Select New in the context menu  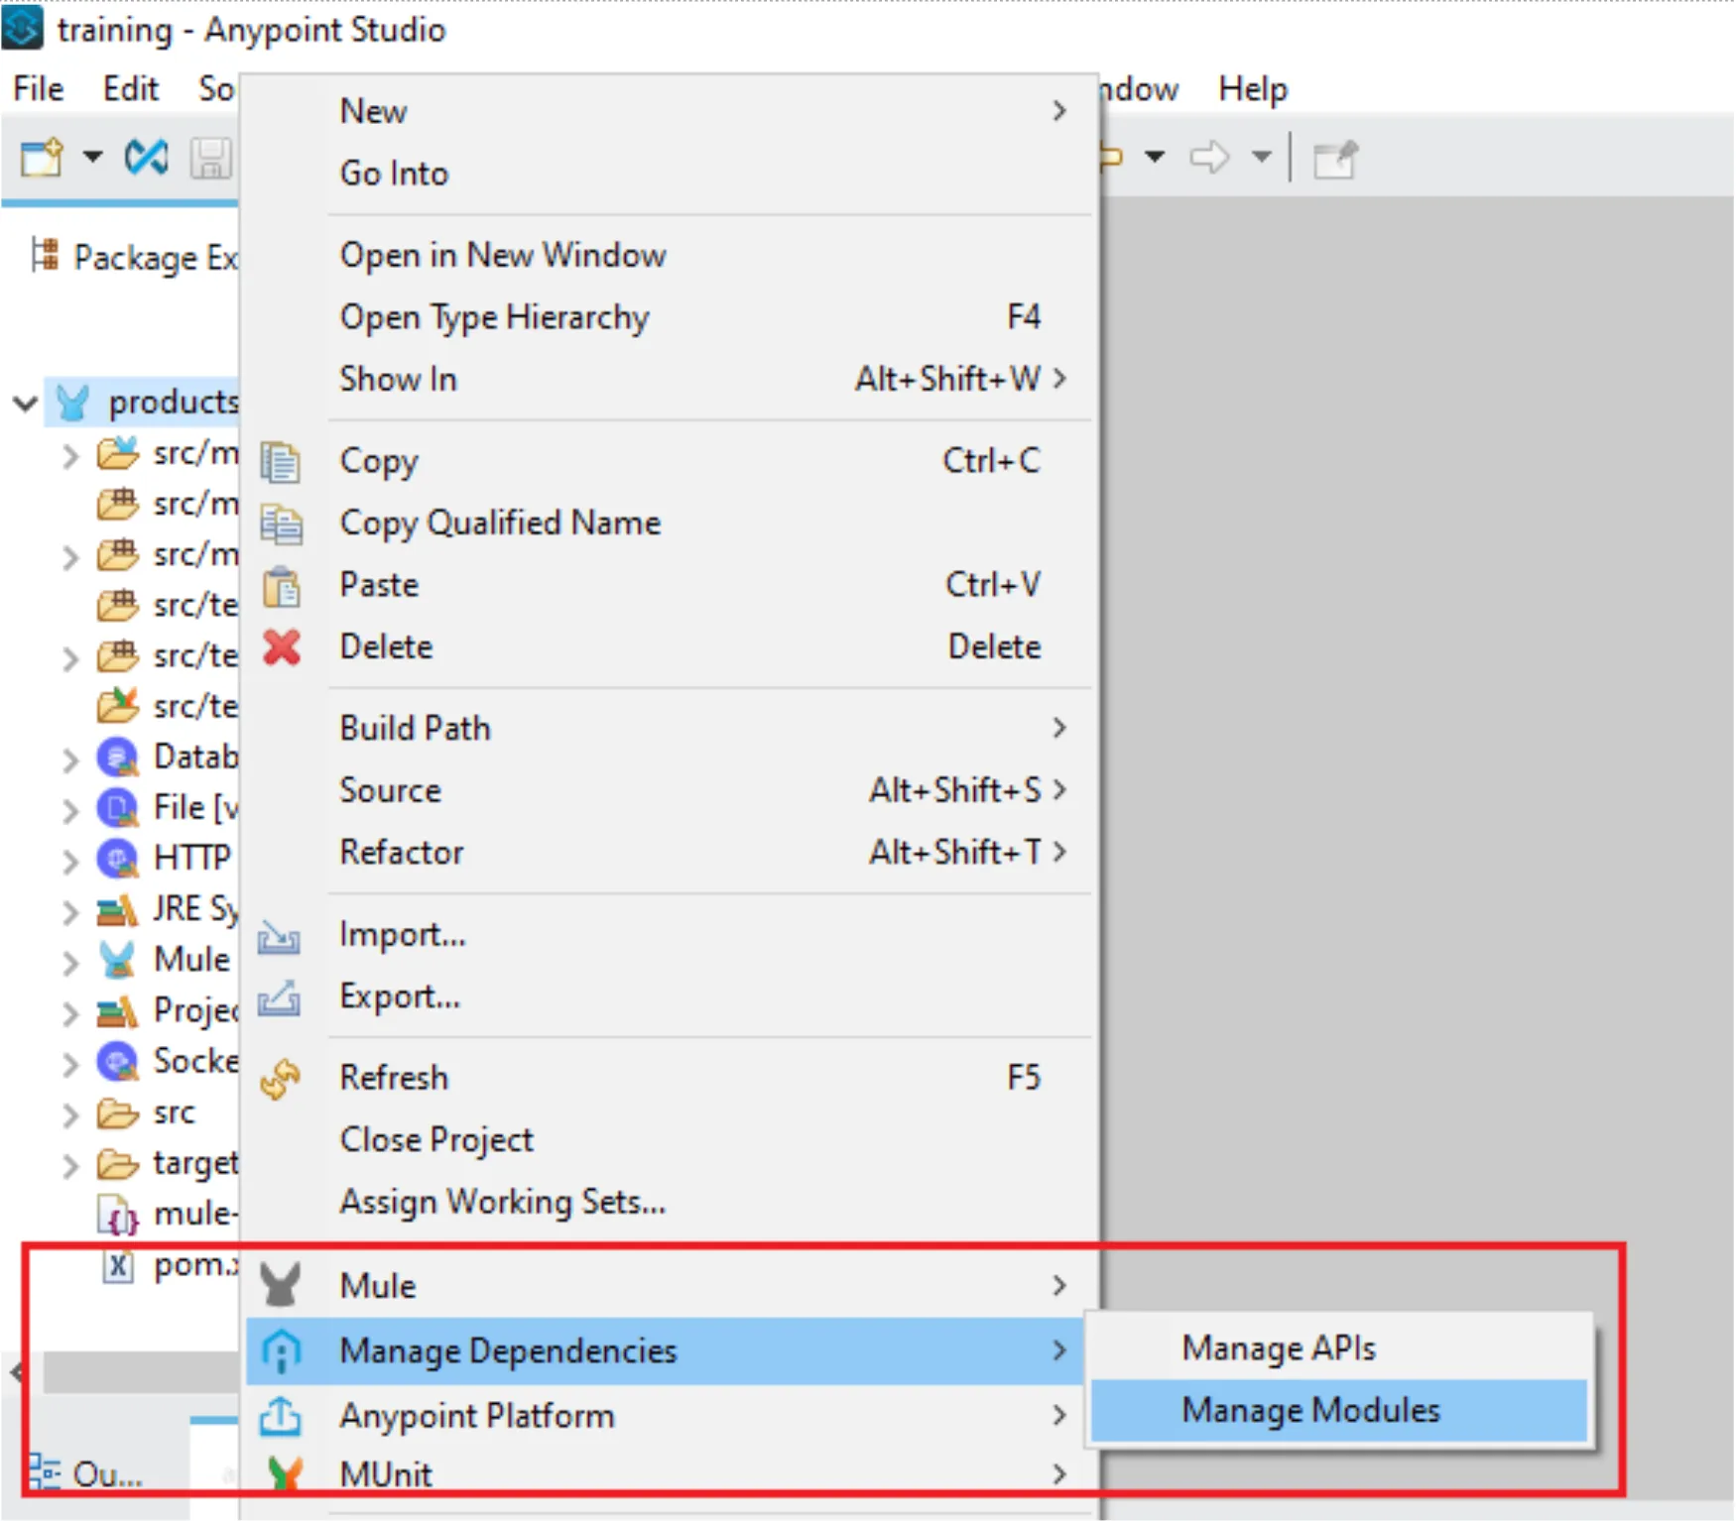670,111
